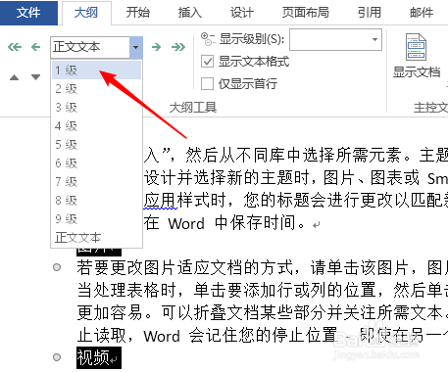Click the 显示级别 expand/collapse icon
Viewport: 448px width, 372px height.
tap(208, 39)
